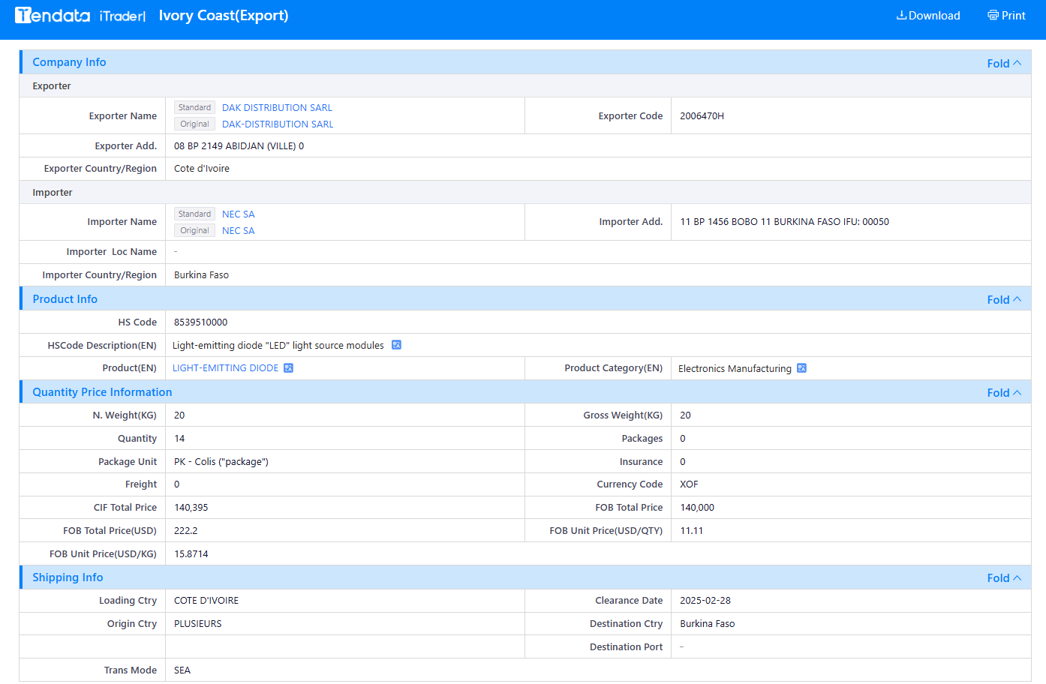Open standard exporter DAK DISTRIBUTION SARL

[277, 108]
